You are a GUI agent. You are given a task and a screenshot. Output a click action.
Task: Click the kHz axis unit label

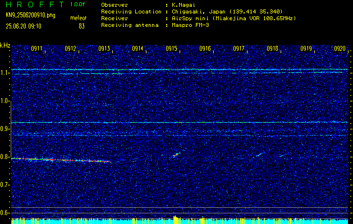coord(5,45)
